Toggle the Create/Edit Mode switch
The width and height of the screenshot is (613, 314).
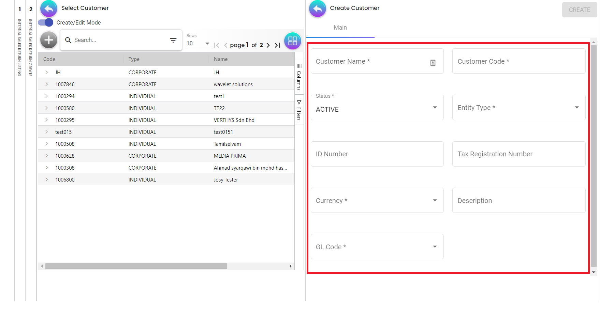pyautogui.click(x=46, y=22)
